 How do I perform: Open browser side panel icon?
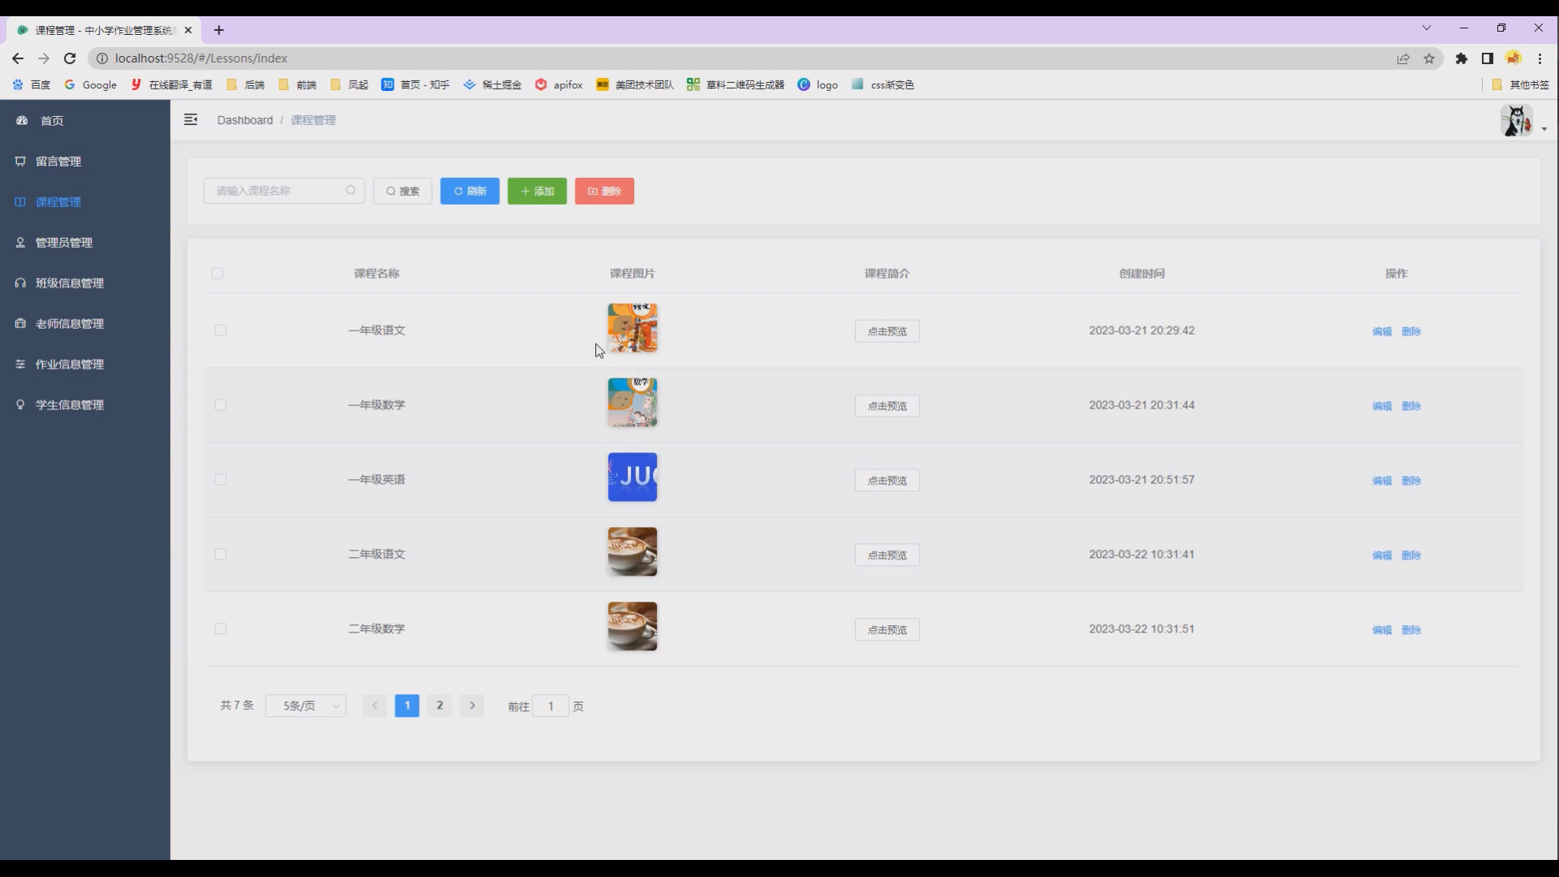(x=1488, y=58)
